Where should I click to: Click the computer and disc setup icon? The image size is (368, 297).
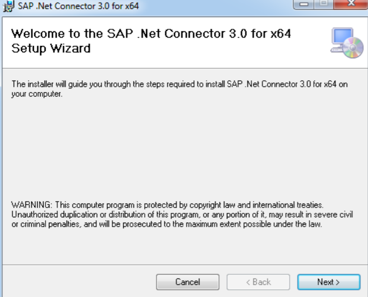click(x=346, y=43)
